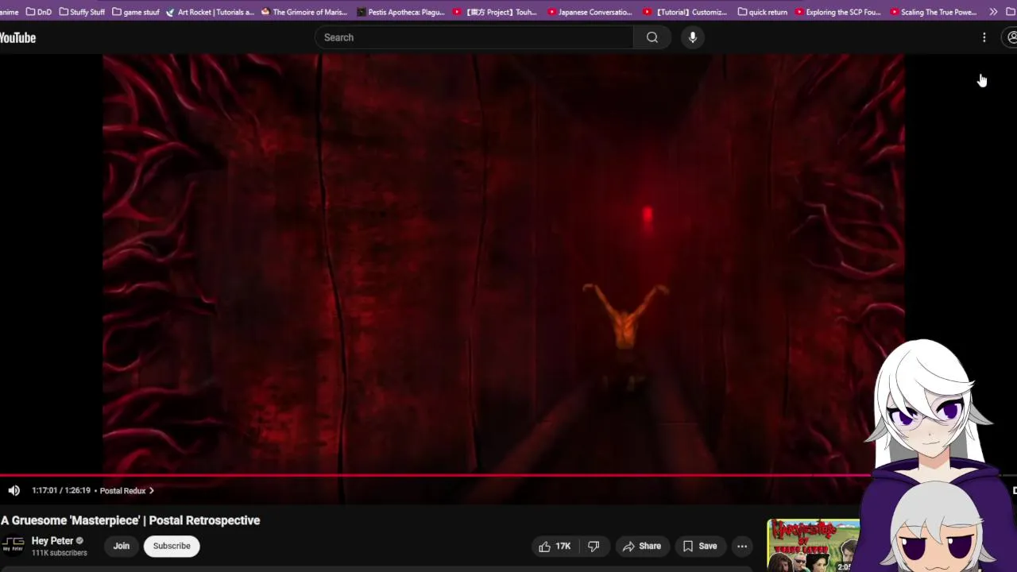
Task: Dislike the video with thumbs down
Action: pos(594,546)
